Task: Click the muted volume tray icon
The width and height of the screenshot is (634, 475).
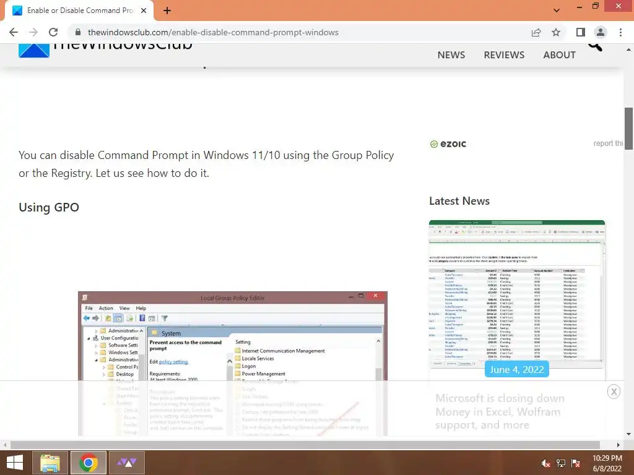Action: (545, 463)
